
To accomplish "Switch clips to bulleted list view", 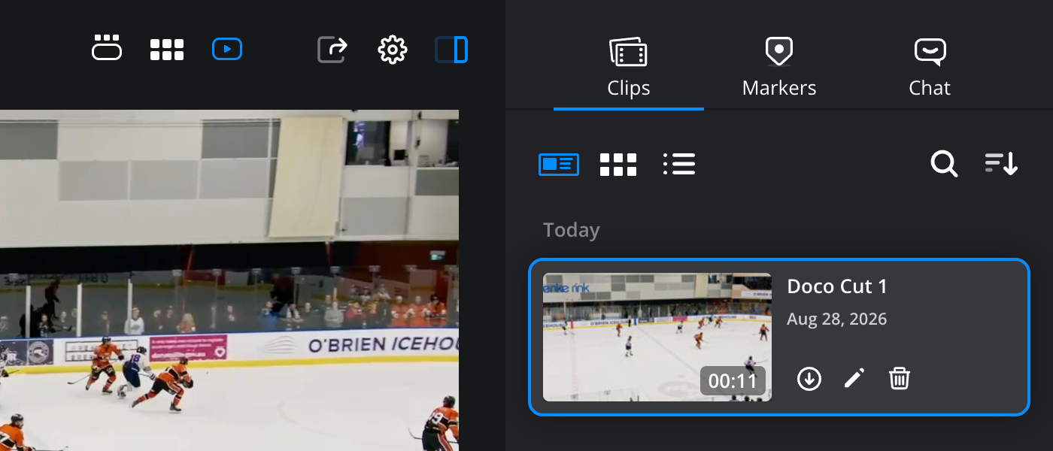I will (x=679, y=164).
